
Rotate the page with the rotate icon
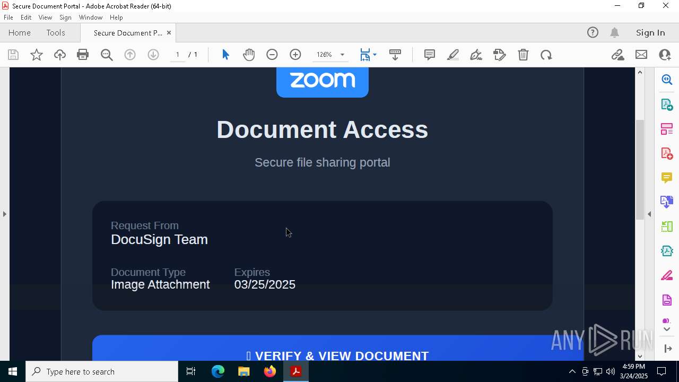pyautogui.click(x=546, y=55)
